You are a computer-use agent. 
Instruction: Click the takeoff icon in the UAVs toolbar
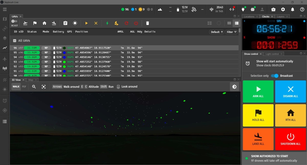pyautogui.click(x=25, y=23)
